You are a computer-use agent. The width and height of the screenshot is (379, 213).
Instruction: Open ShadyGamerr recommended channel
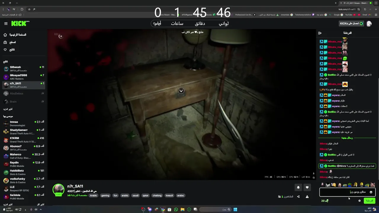point(24,132)
